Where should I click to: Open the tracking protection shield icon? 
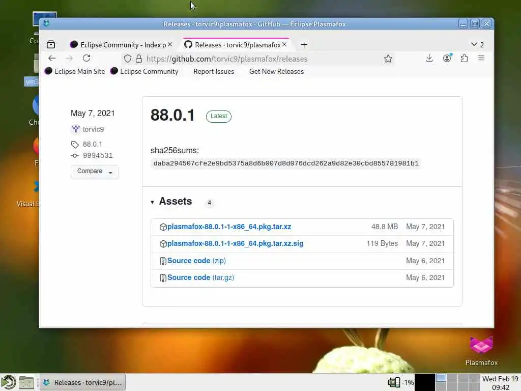click(x=128, y=59)
